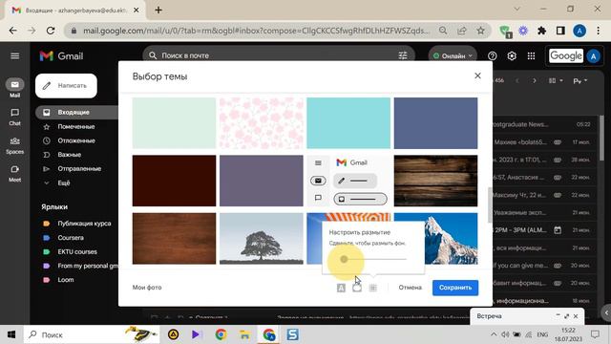The width and height of the screenshot is (611, 344).
Task: Select the mint green theme swatch
Action: [x=174, y=123]
